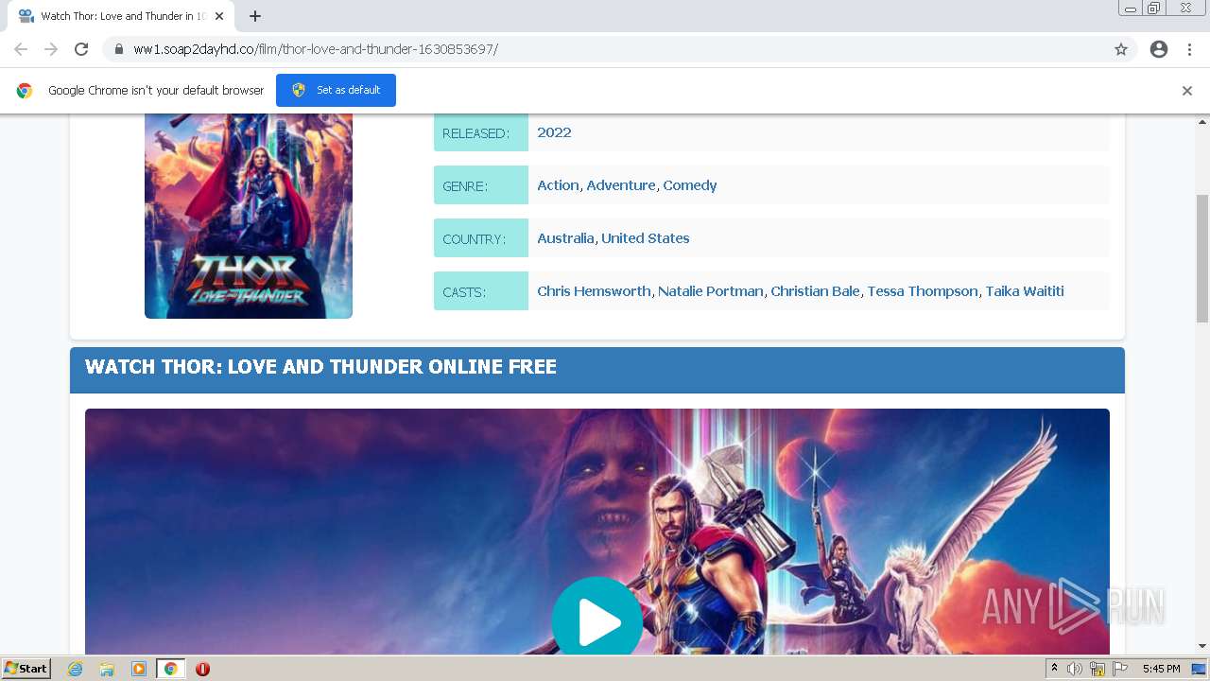Open the Australia country link
The image size is (1210, 681).
coord(565,238)
